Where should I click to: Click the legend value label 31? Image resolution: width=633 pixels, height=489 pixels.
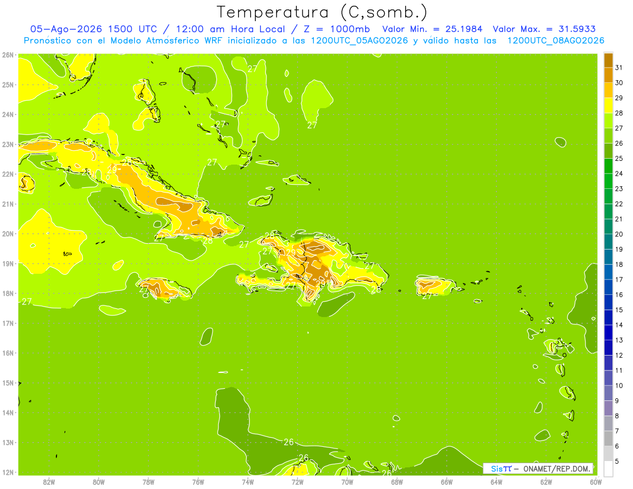pyautogui.click(x=619, y=68)
